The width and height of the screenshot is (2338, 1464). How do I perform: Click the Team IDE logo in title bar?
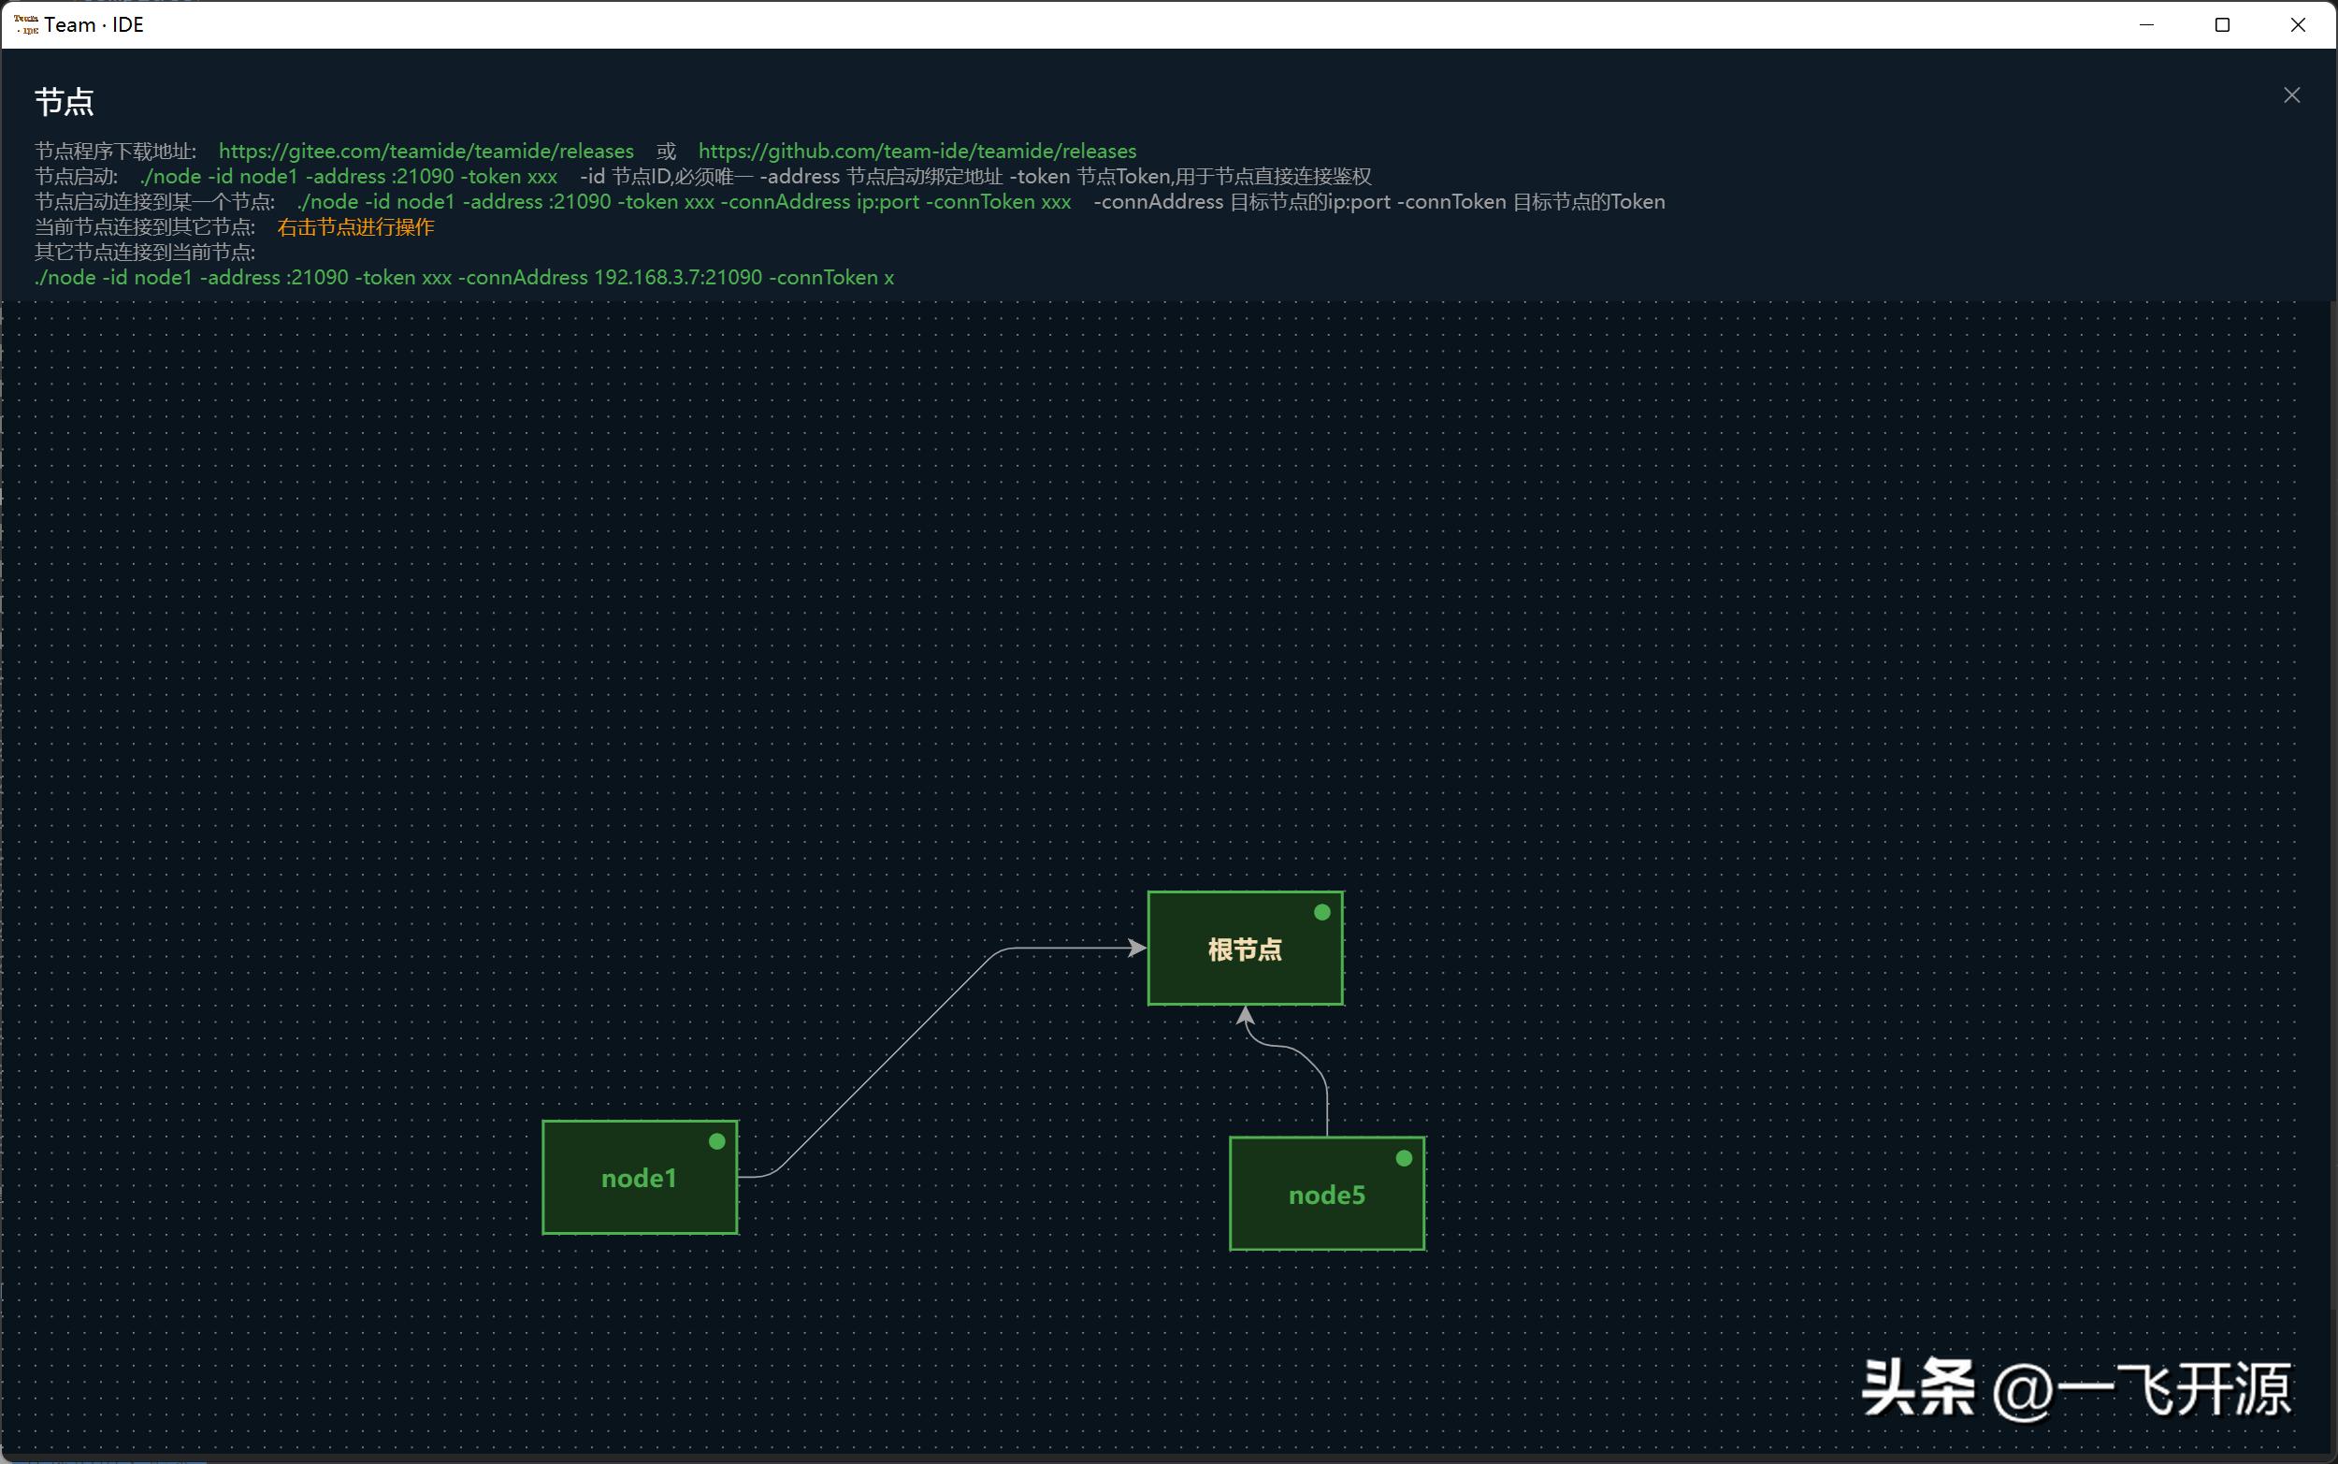tap(26, 25)
